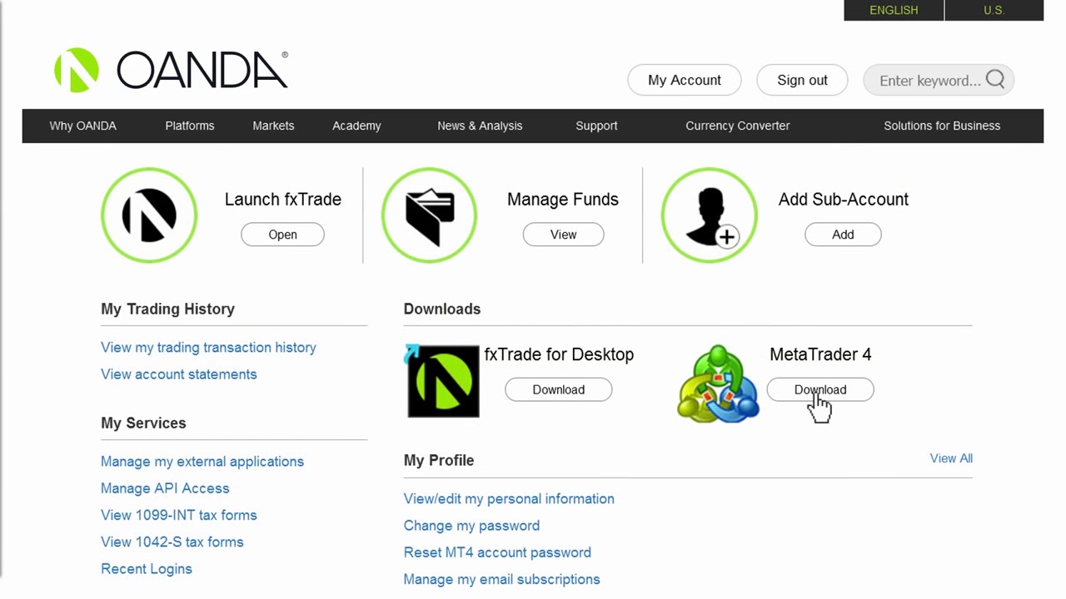Click Open under Launch fxTrade
This screenshot has width=1066, height=599.
click(282, 235)
